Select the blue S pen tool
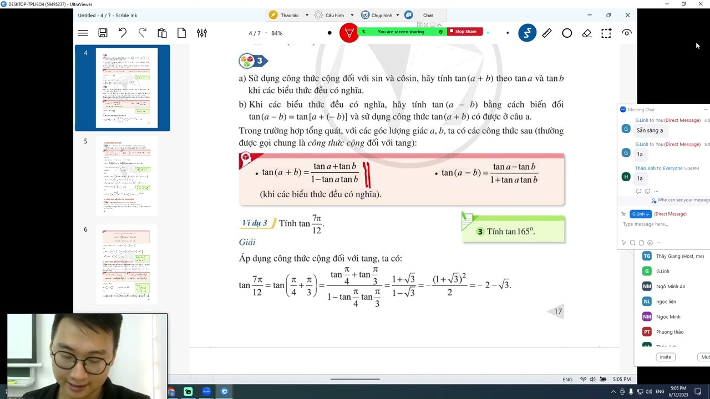The width and height of the screenshot is (710, 399). 527,33
